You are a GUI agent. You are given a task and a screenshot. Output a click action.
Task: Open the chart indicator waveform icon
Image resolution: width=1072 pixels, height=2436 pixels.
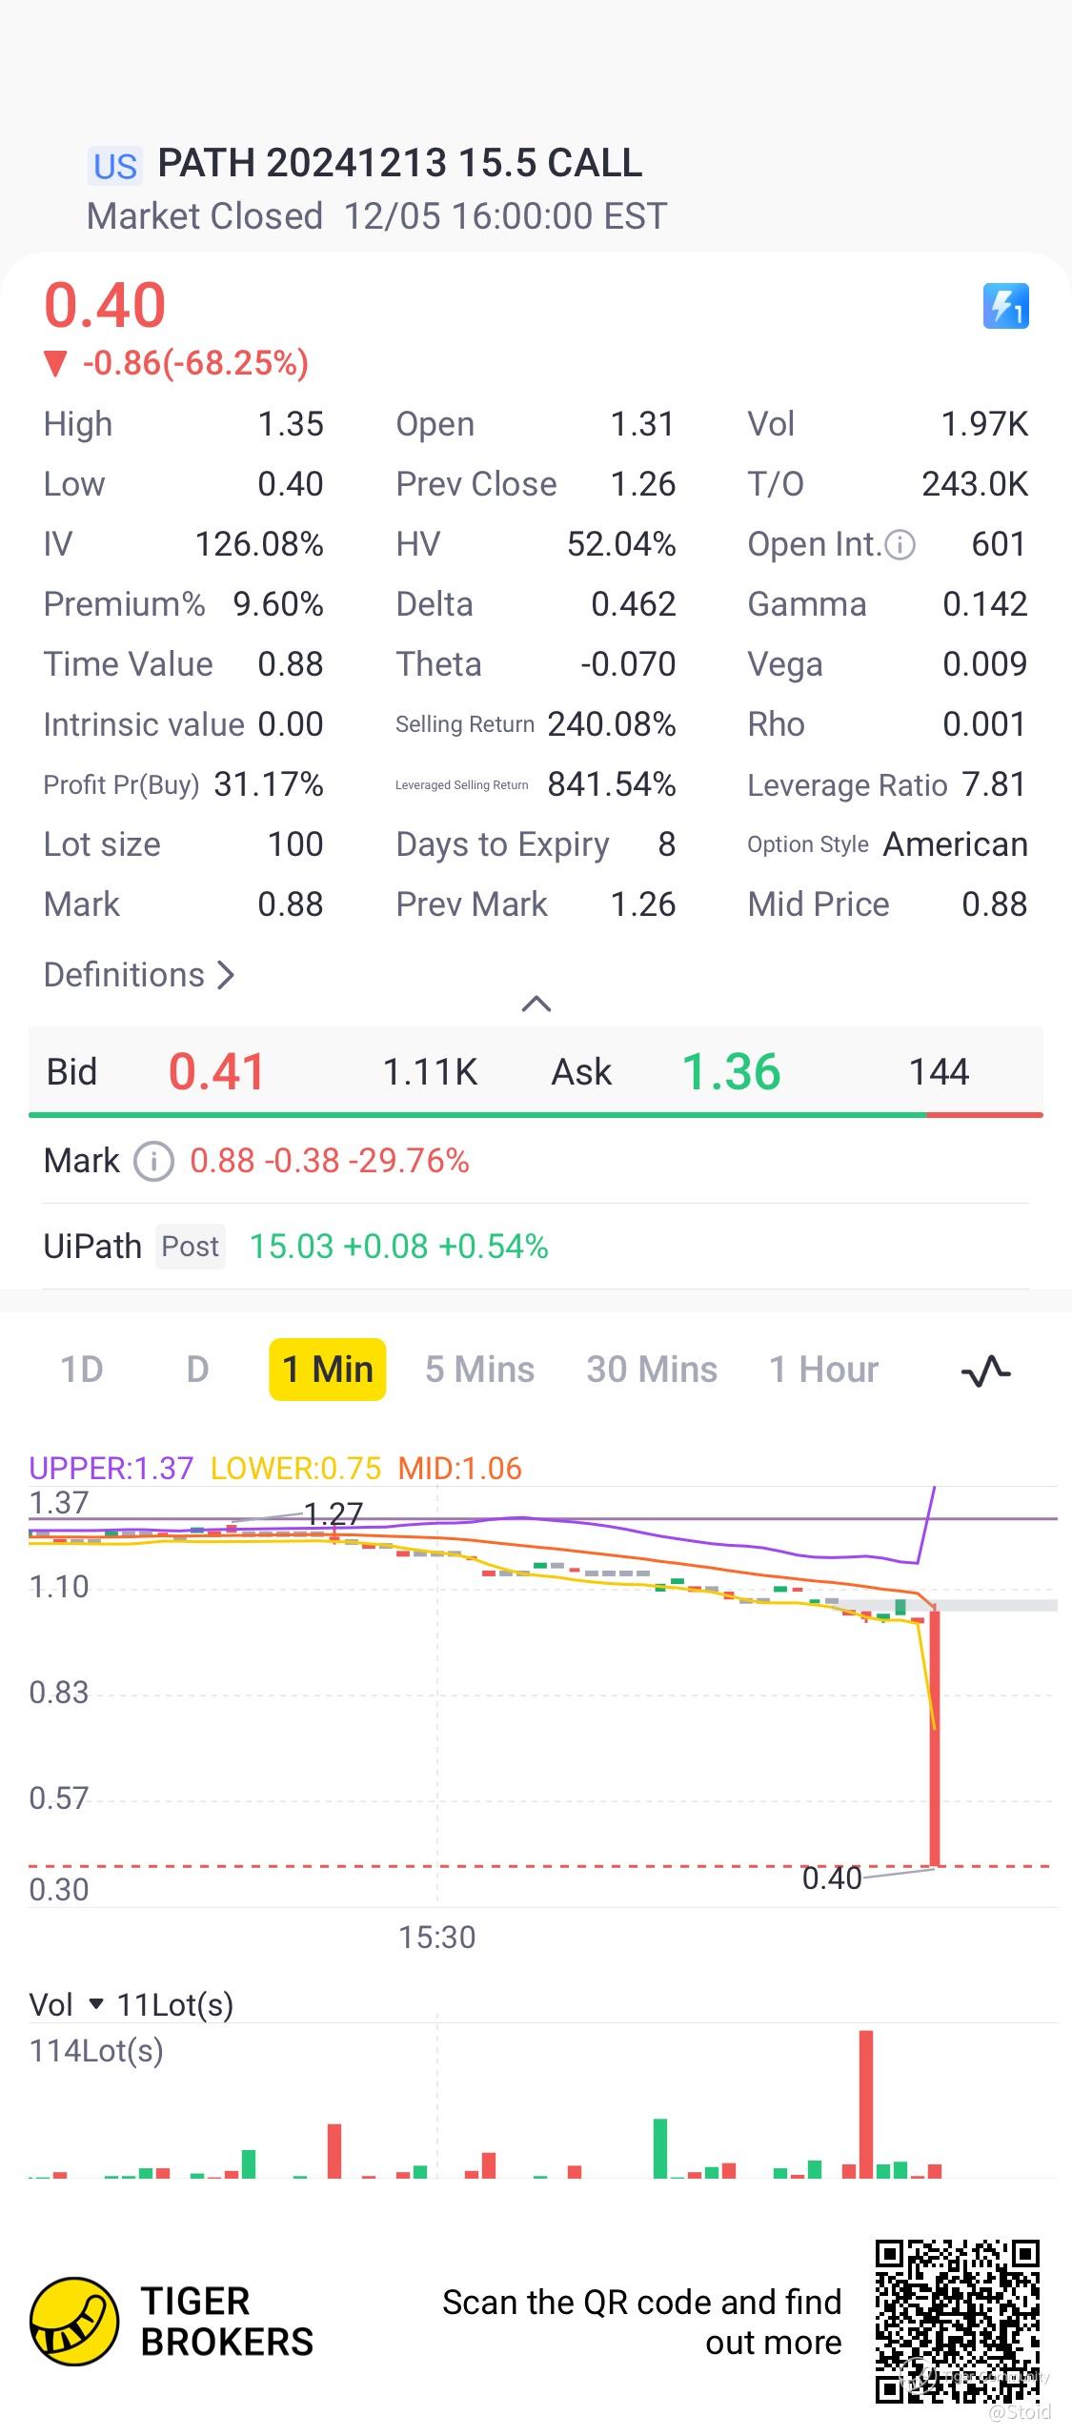(985, 1370)
